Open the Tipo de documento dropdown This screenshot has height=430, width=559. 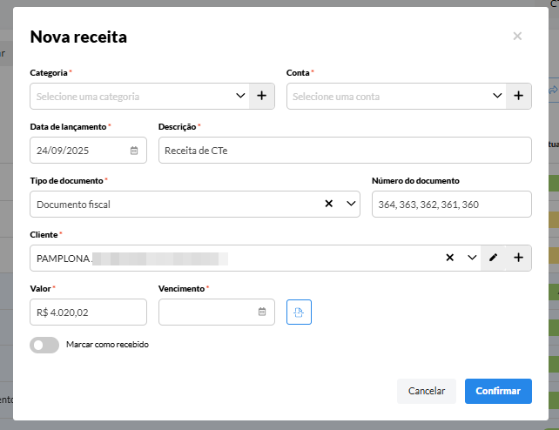point(351,204)
